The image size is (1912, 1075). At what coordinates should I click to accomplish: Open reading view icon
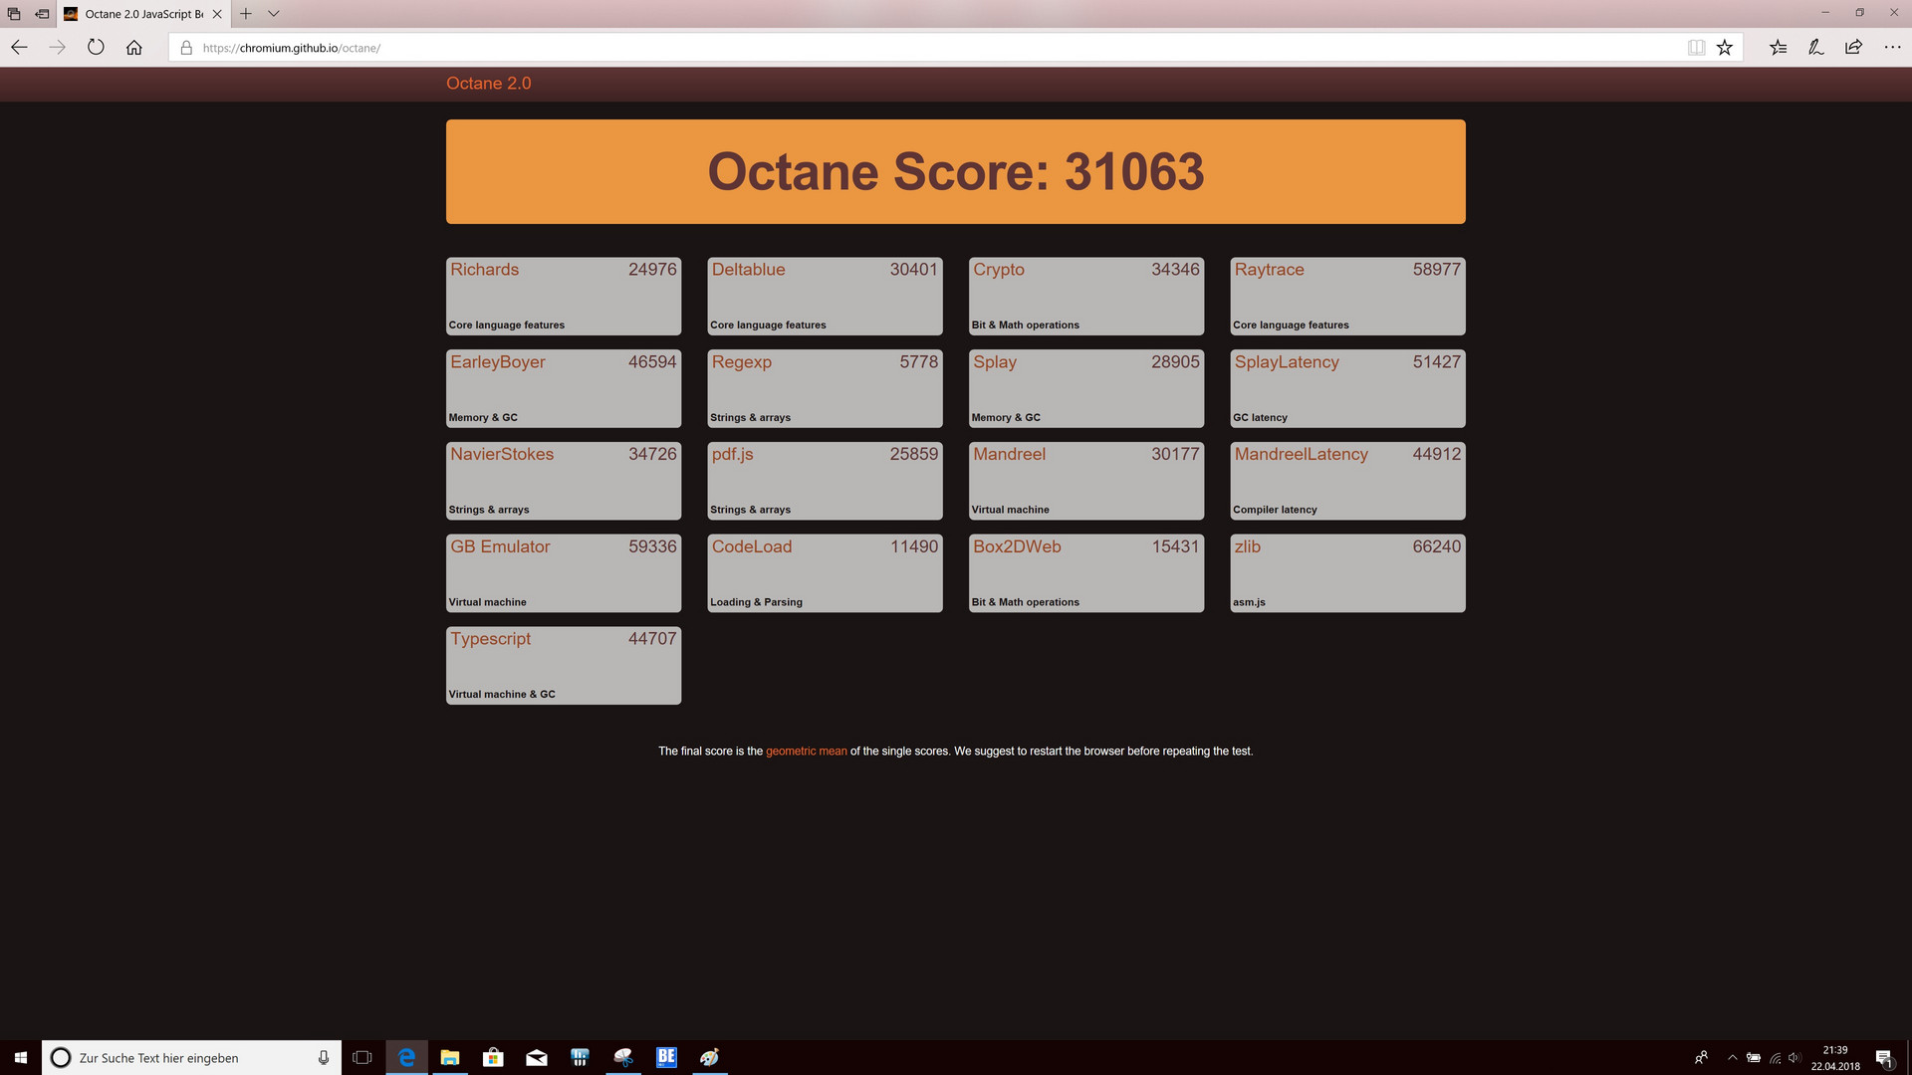point(1696,47)
